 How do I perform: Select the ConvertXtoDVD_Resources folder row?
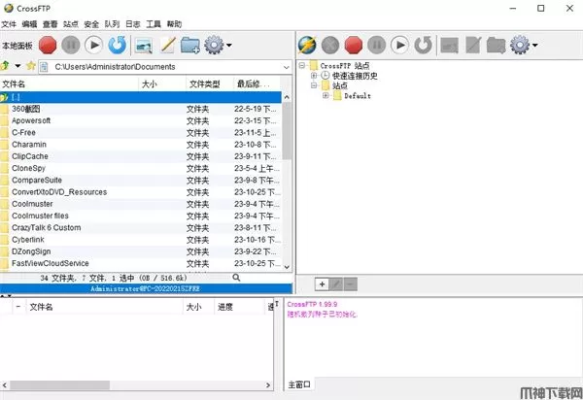point(141,192)
